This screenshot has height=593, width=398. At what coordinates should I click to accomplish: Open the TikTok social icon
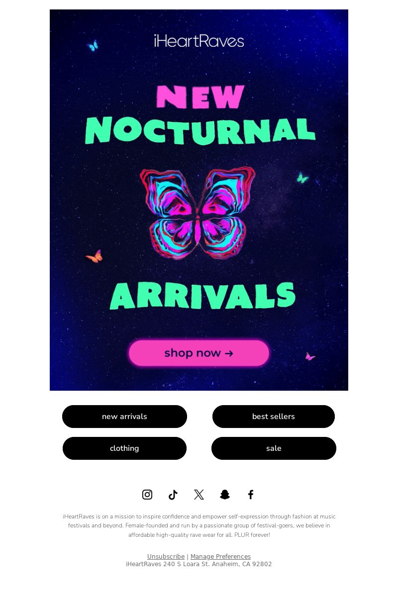[173, 495]
